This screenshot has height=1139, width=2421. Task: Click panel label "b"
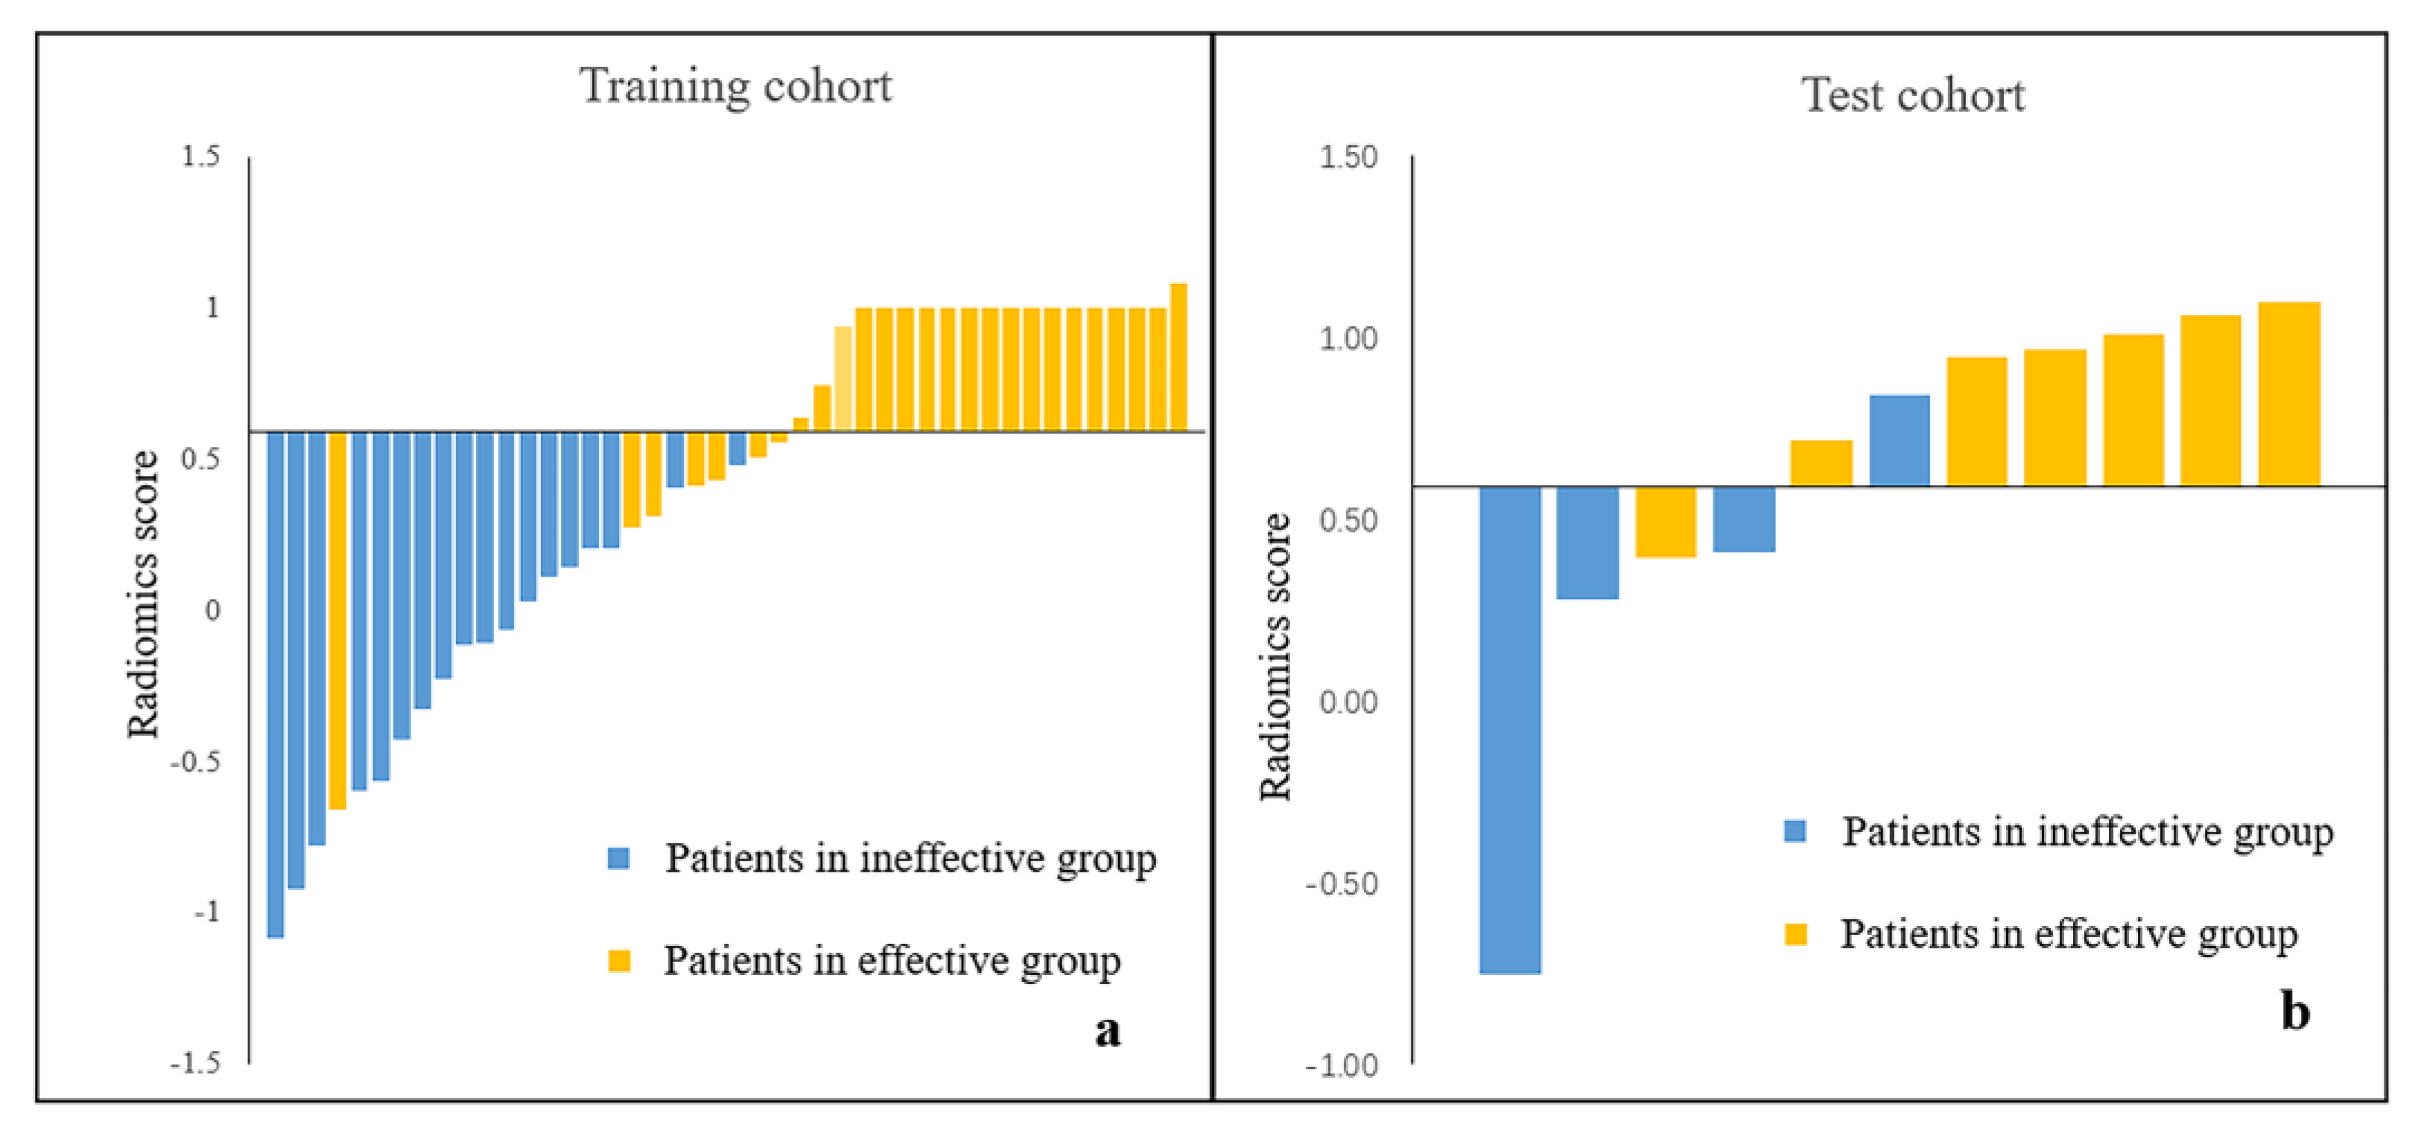pos(2295,1012)
